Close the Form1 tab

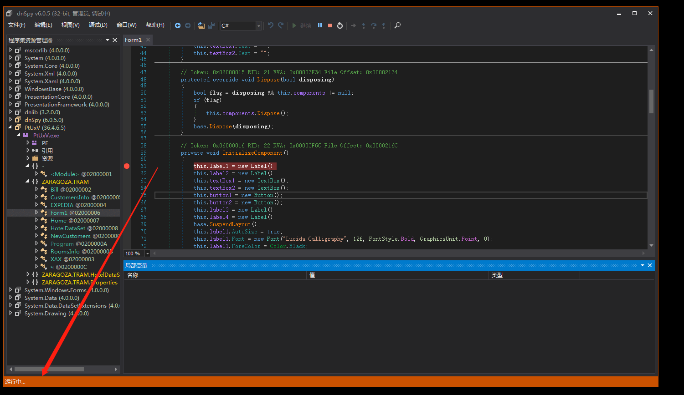coord(148,40)
